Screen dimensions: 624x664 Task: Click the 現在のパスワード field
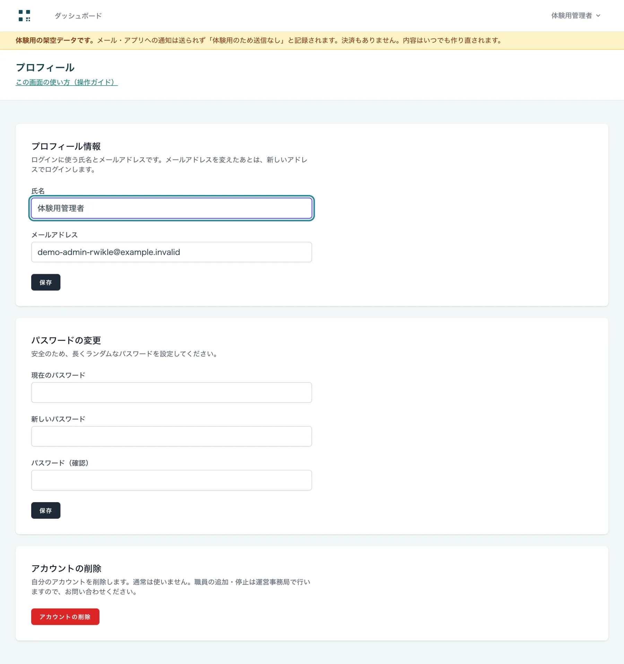click(172, 392)
